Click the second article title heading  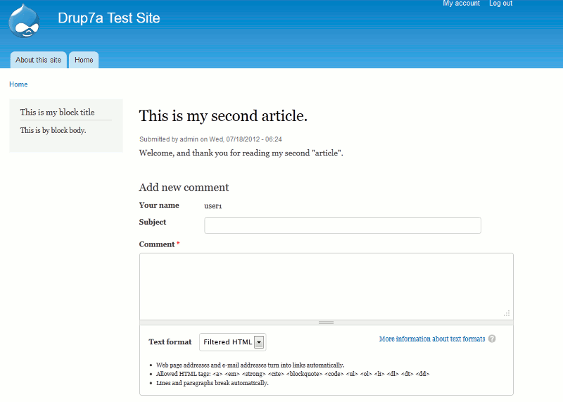223,115
